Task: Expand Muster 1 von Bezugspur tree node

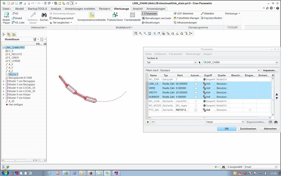Action: 4,81
